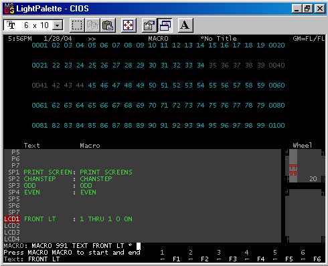Image resolution: width=328 pixels, height=266 pixels.
Task: Open the Properties toolbar icon
Action: click(149, 25)
